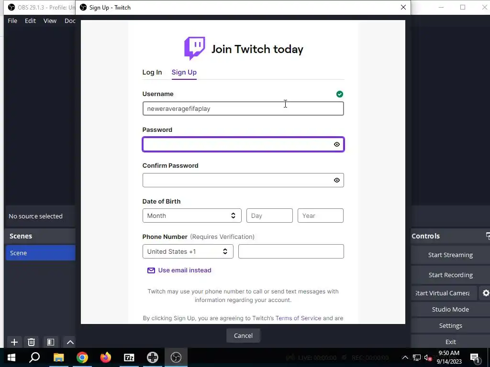Click the envelope icon beside Use email instead
490x367 pixels.
coord(151,270)
